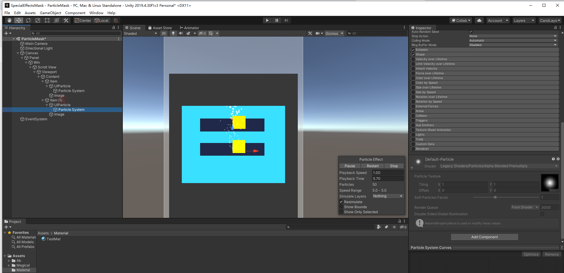Open the Culling Mode dropdown
564x273 pixels.
(x=513, y=41)
